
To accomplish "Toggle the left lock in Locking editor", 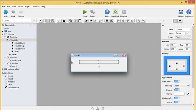I will (x=170, y=66).
